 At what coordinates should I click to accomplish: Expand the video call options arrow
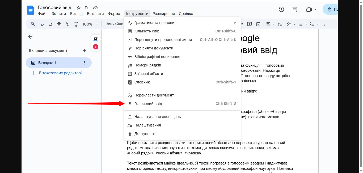tap(315, 9)
